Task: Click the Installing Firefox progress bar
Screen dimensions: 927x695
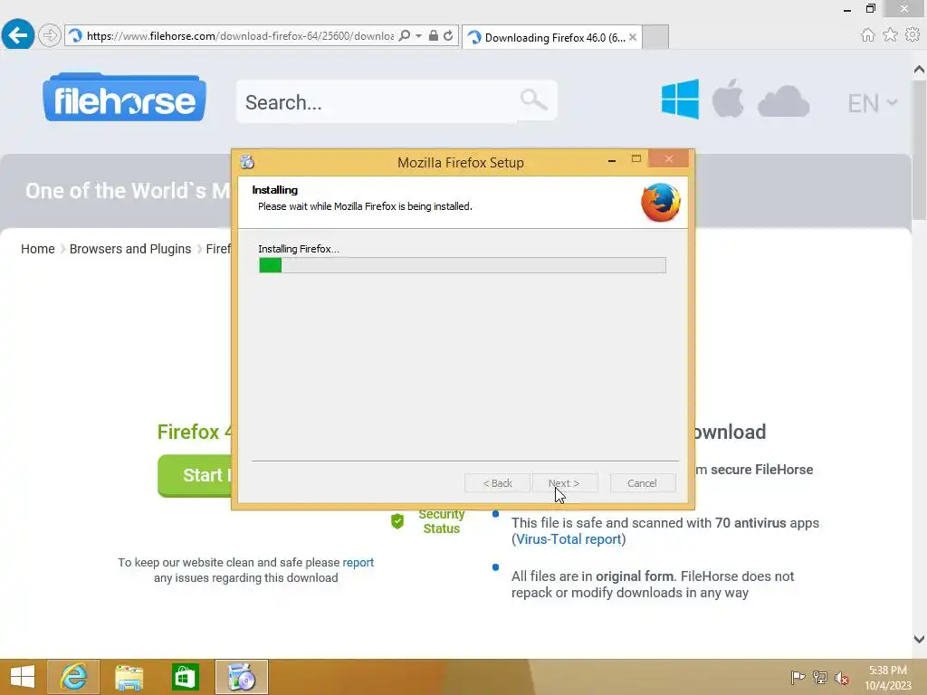Action: (x=463, y=265)
